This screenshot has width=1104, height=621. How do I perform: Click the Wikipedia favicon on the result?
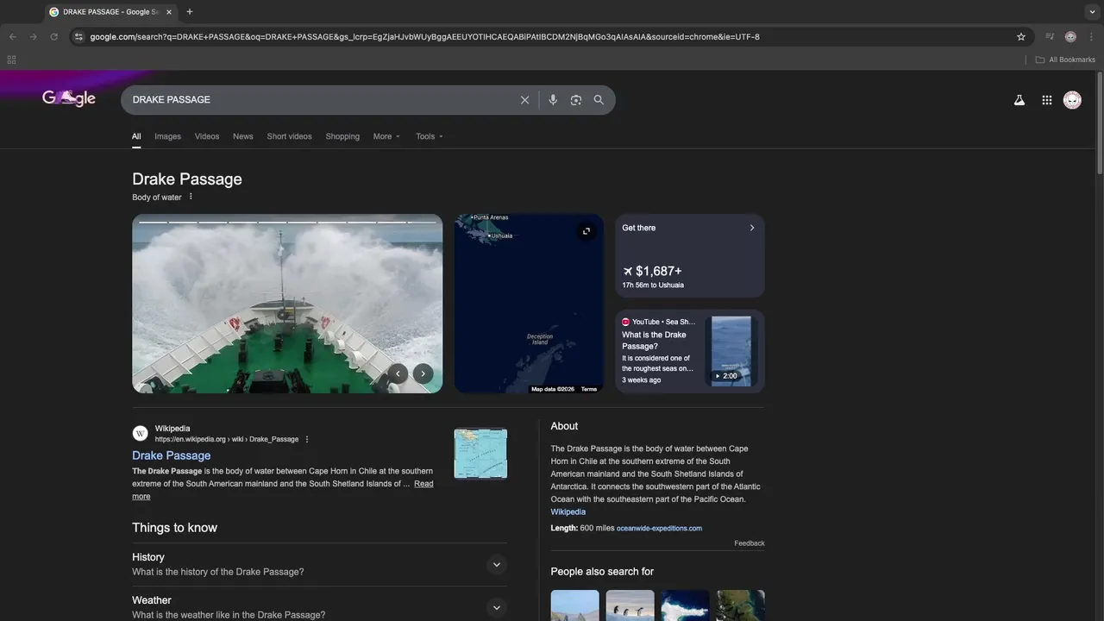click(140, 434)
